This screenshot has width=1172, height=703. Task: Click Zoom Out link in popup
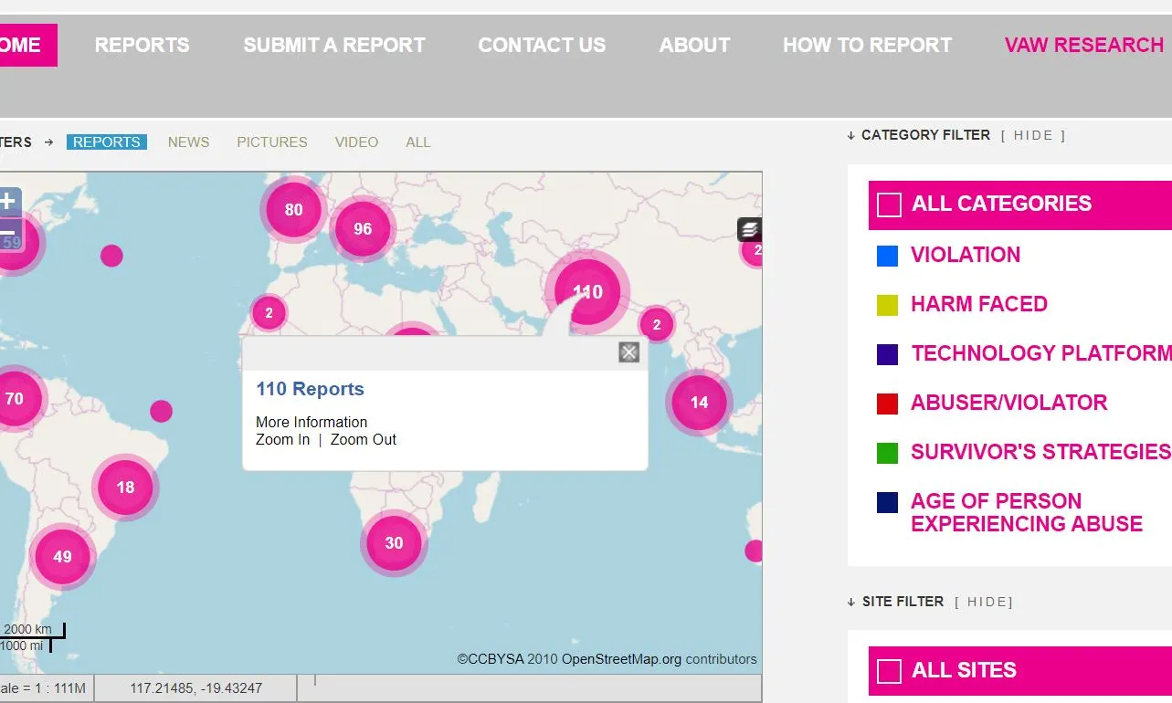tap(364, 439)
